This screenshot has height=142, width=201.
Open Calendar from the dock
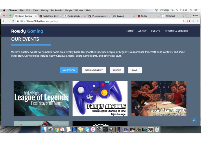tap(62, 130)
